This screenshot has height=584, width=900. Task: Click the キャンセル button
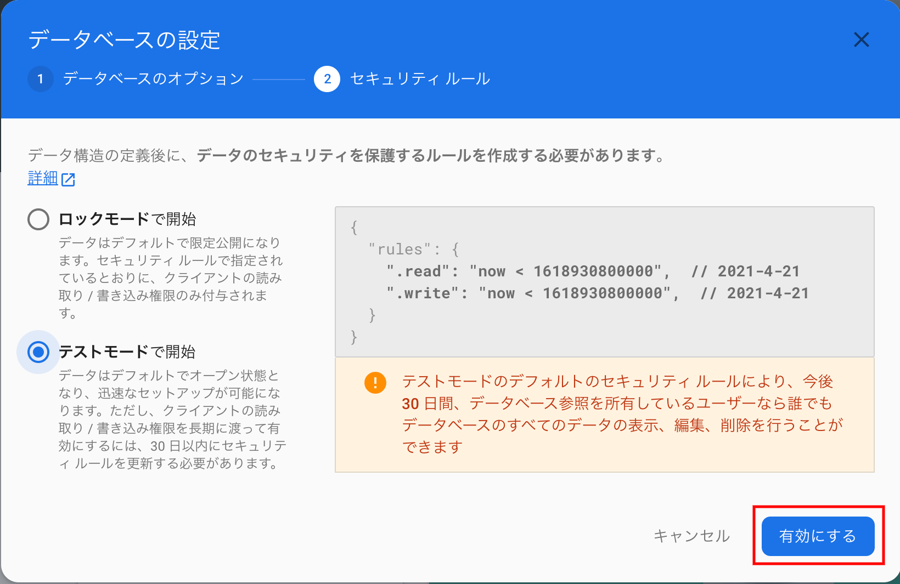691,536
